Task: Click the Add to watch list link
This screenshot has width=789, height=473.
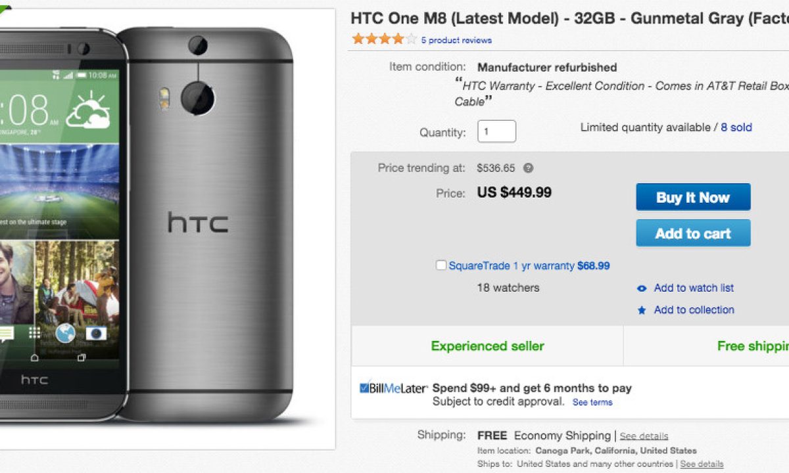Action: pos(694,288)
